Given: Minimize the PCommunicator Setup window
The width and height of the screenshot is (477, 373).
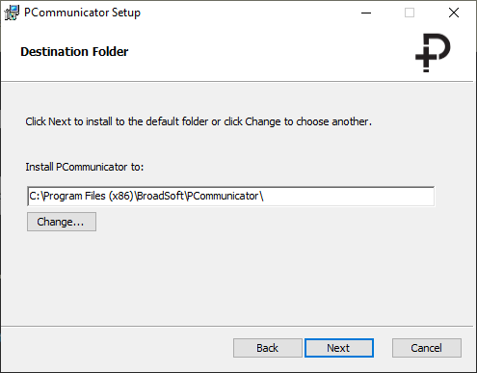Looking at the screenshot, I should pos(366,13).
